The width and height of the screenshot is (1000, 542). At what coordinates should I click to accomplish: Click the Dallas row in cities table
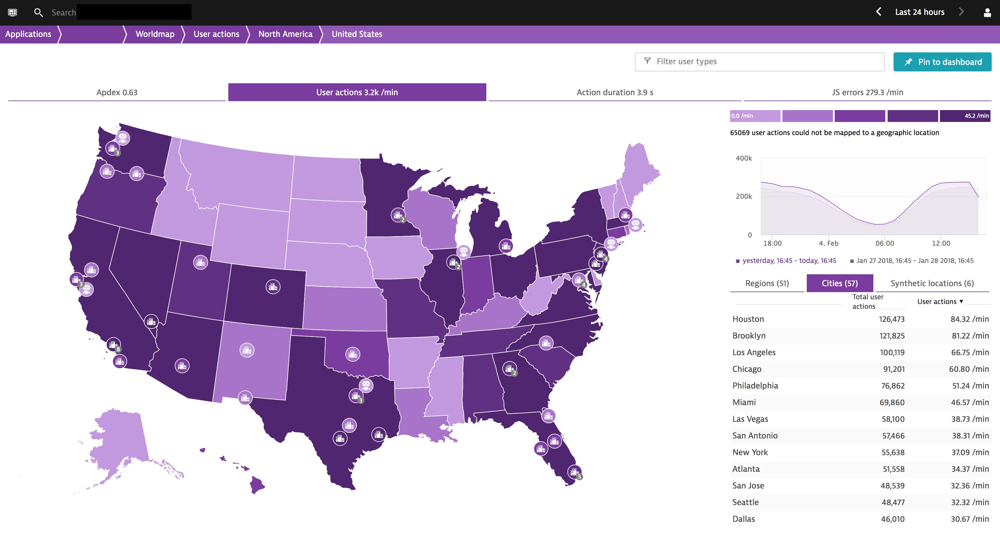click(x=861, y=519)
